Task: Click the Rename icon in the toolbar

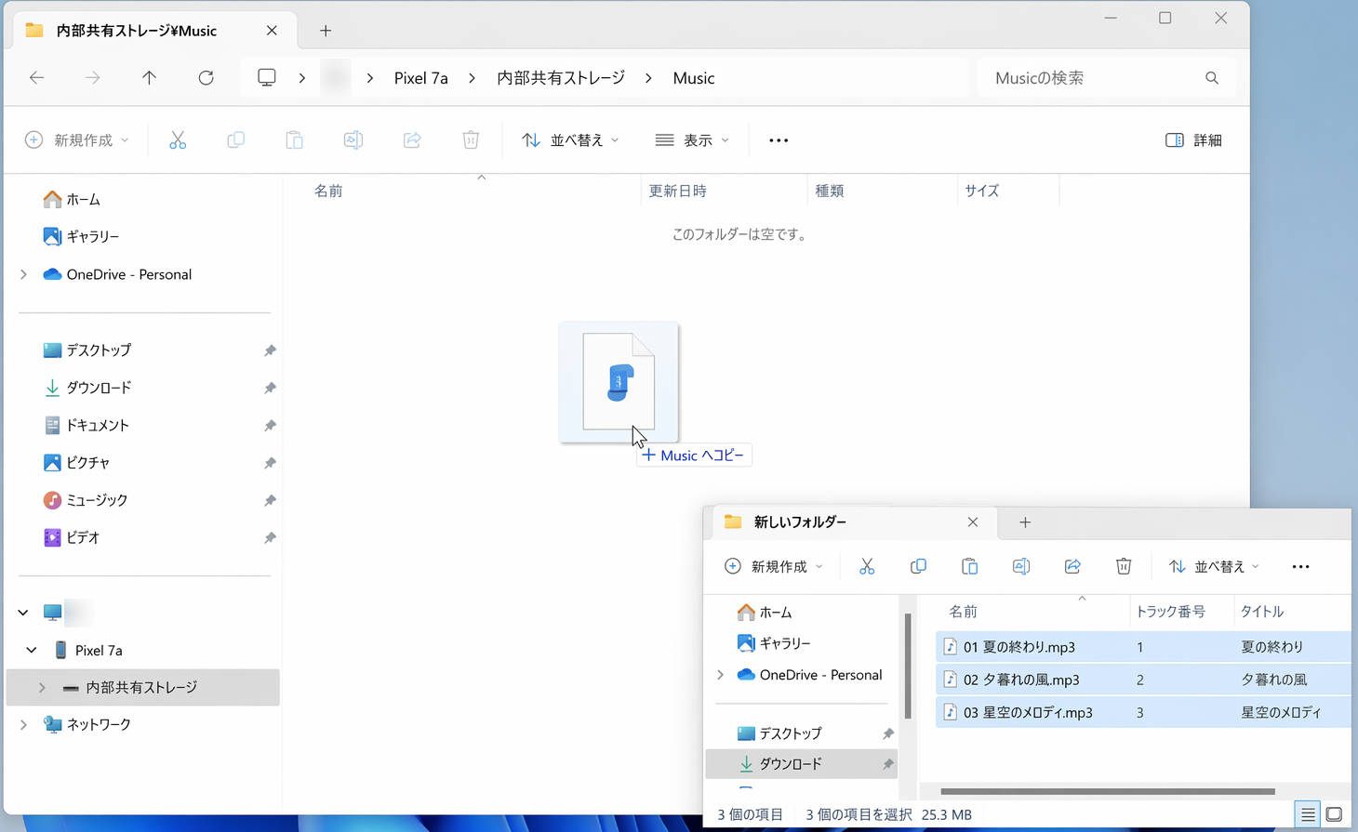Action: pos(353,139)
